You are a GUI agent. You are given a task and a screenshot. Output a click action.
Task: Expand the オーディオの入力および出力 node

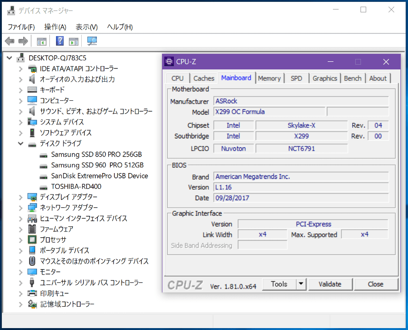coord(20,79)
